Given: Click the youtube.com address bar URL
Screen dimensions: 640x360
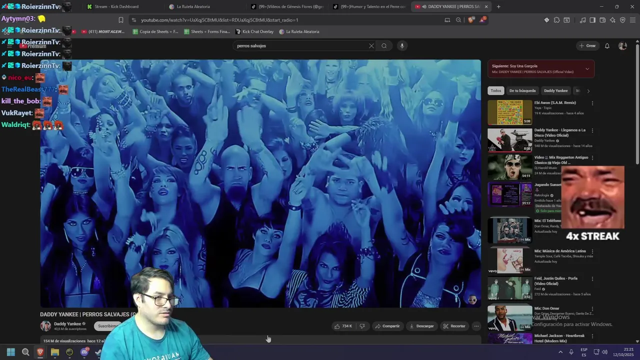Looking at the screenshot, I should 219,20.
